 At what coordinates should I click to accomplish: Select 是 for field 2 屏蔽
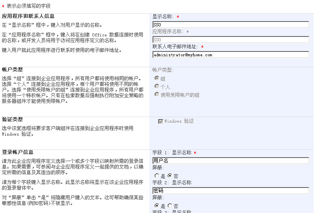pos(157,206)
